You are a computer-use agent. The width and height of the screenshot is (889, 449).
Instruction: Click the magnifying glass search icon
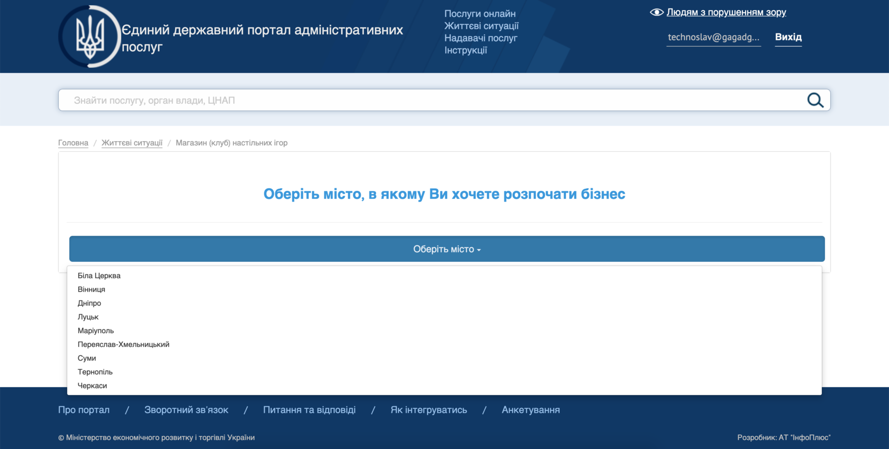click(815, 100)
